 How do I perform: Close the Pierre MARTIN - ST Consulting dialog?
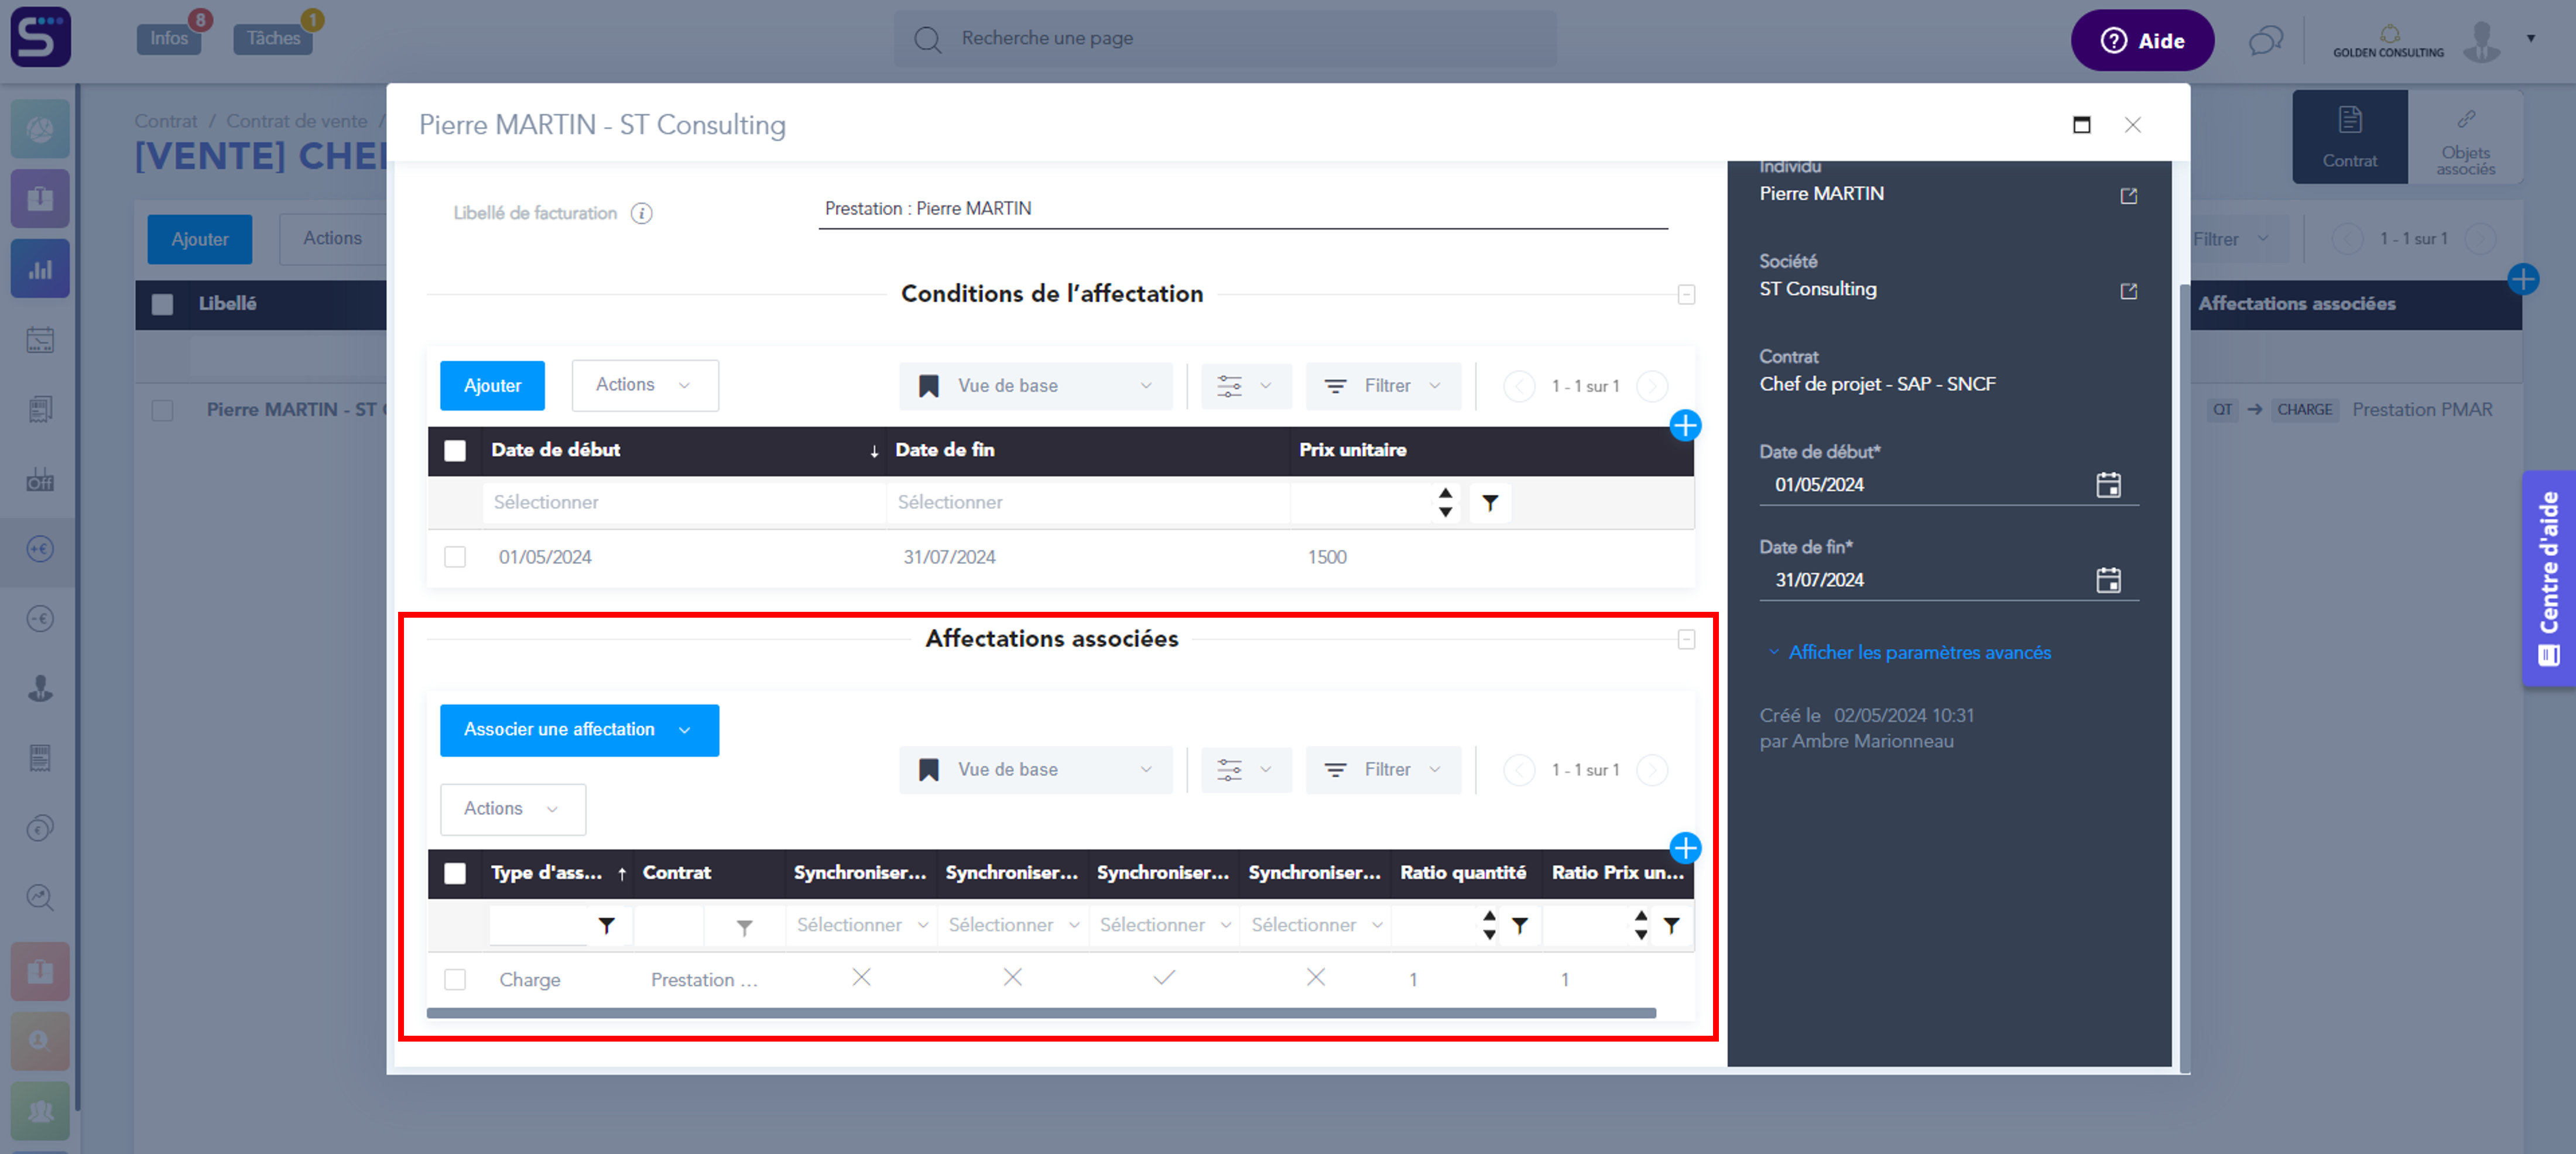click(2132, 125)
